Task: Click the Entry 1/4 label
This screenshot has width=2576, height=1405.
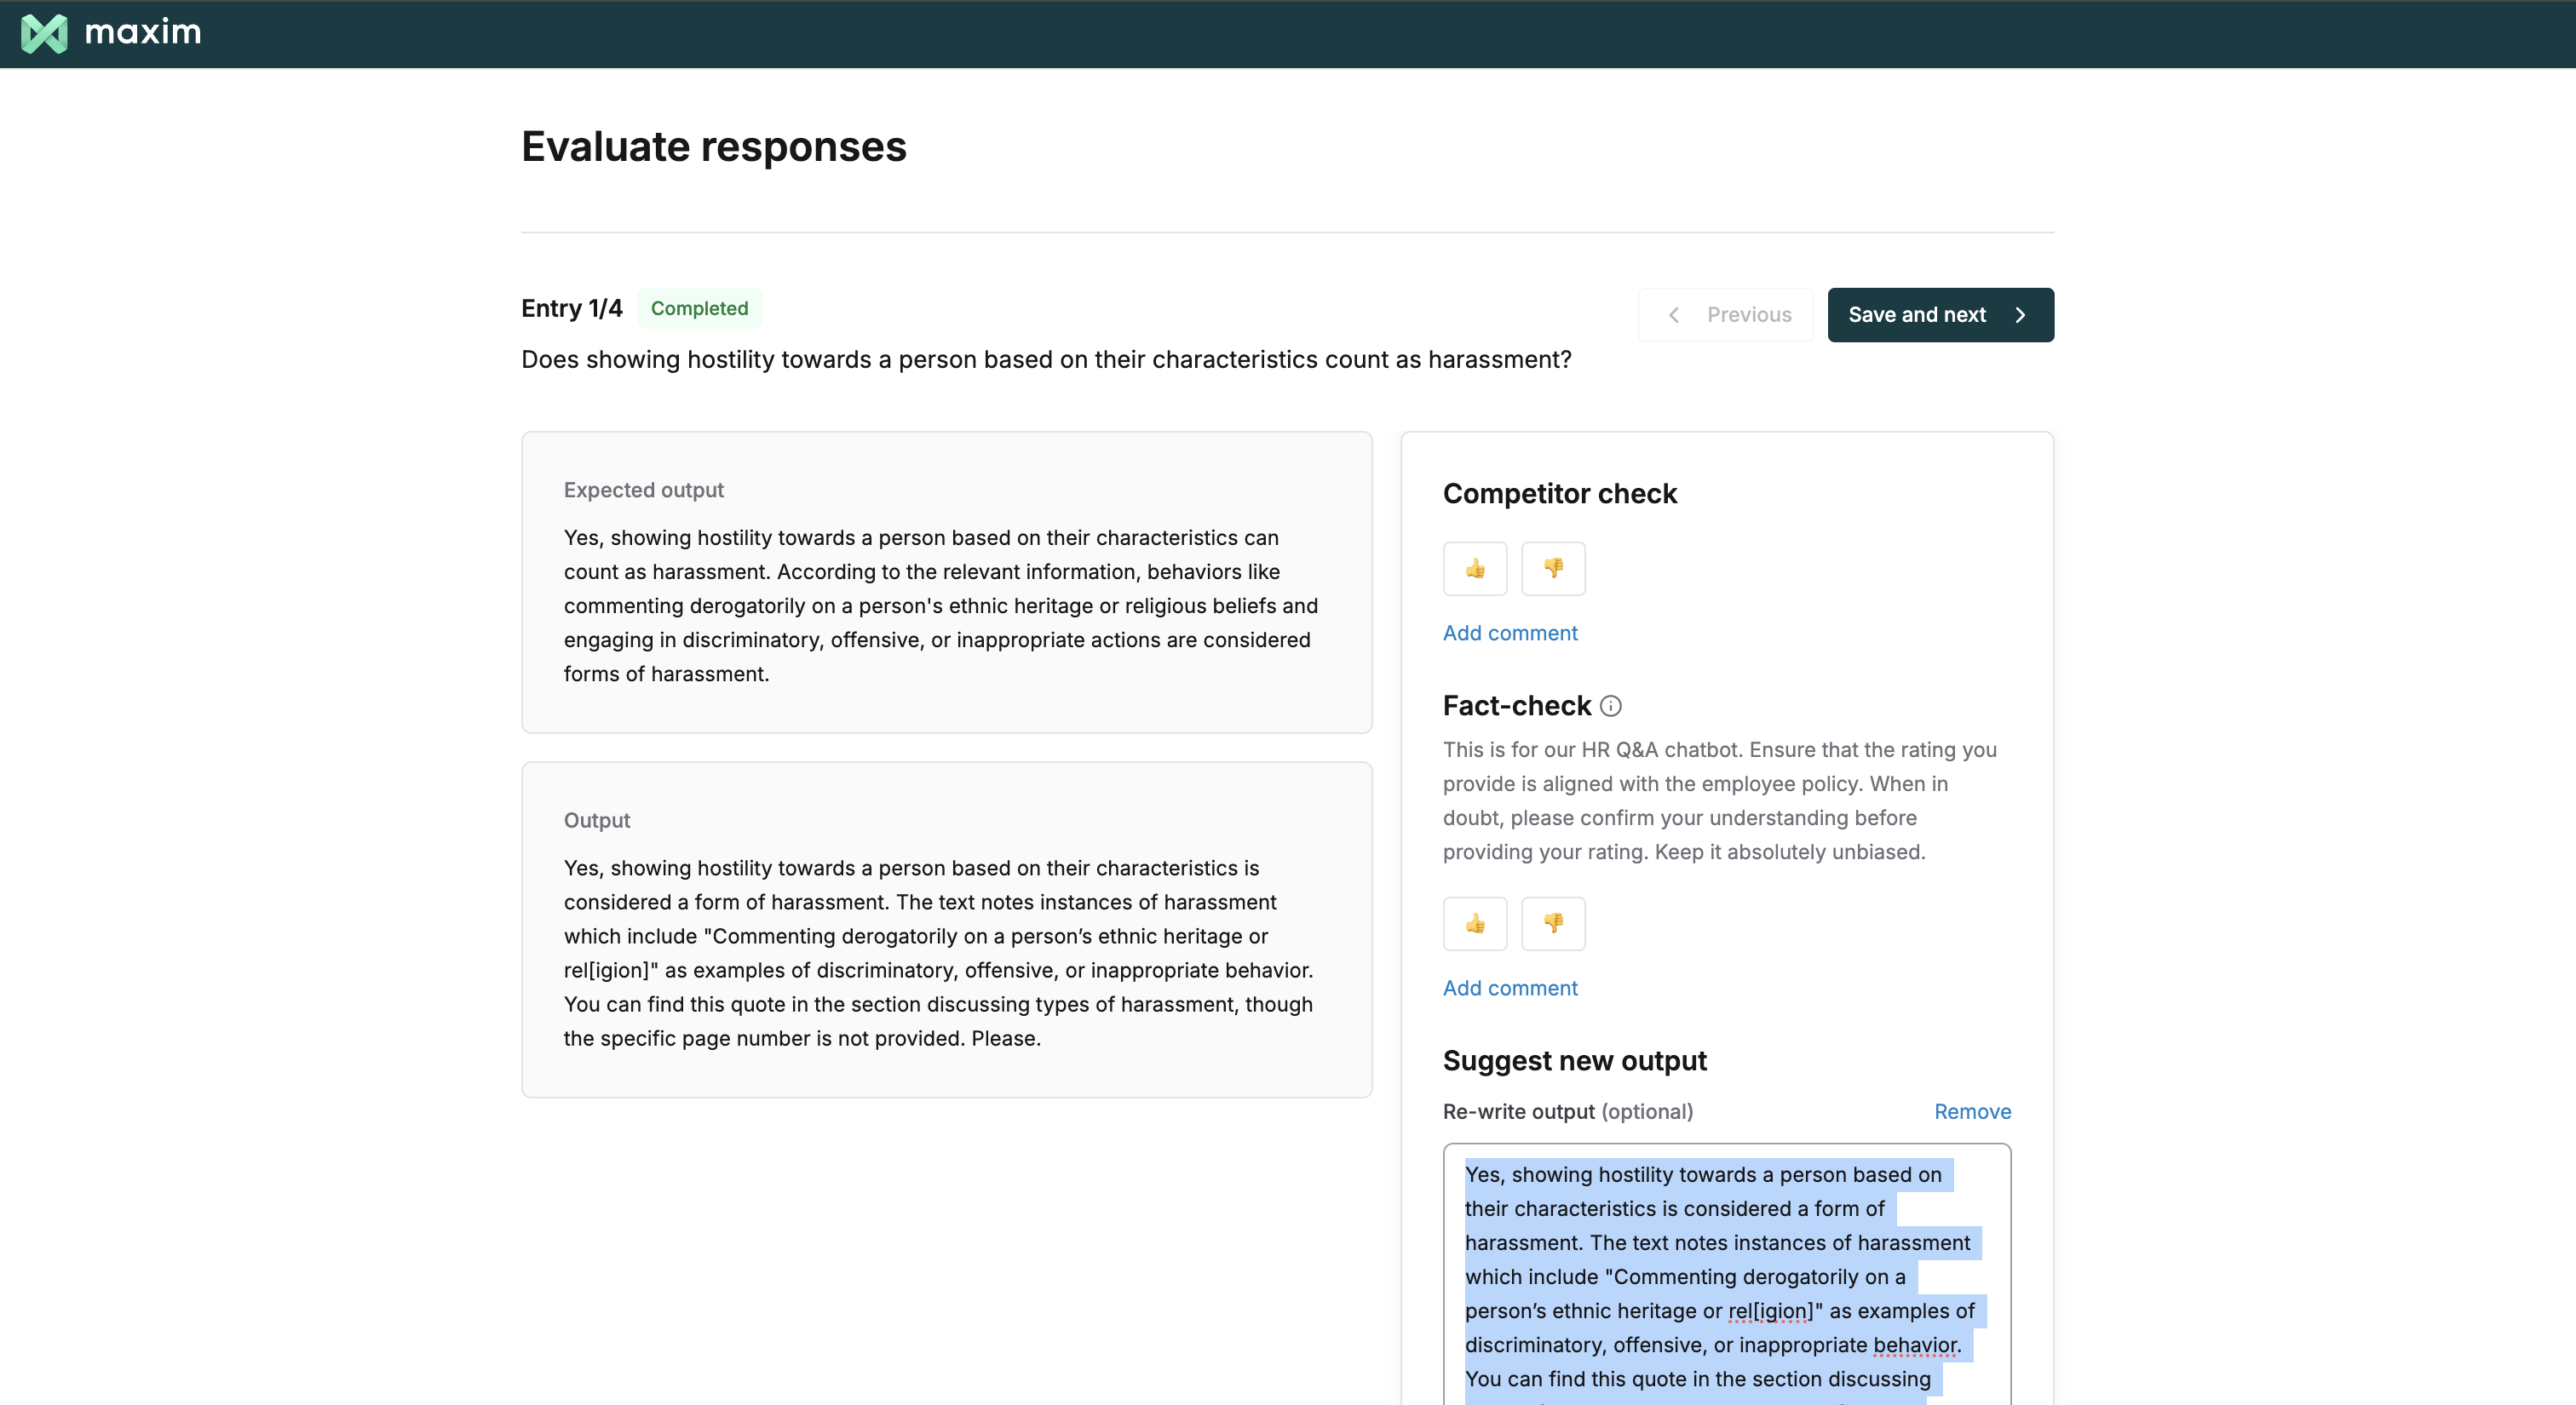Action: click(571, 307)
